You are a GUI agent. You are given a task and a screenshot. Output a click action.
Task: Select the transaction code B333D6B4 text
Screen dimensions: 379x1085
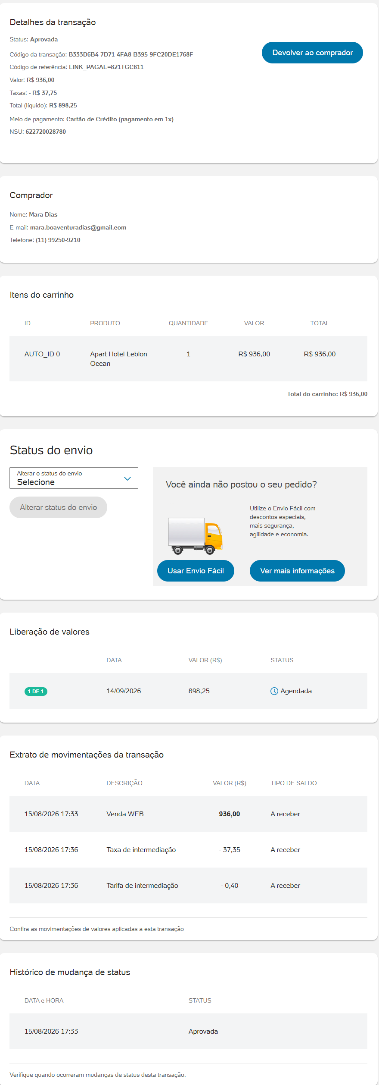coord(130,54)
